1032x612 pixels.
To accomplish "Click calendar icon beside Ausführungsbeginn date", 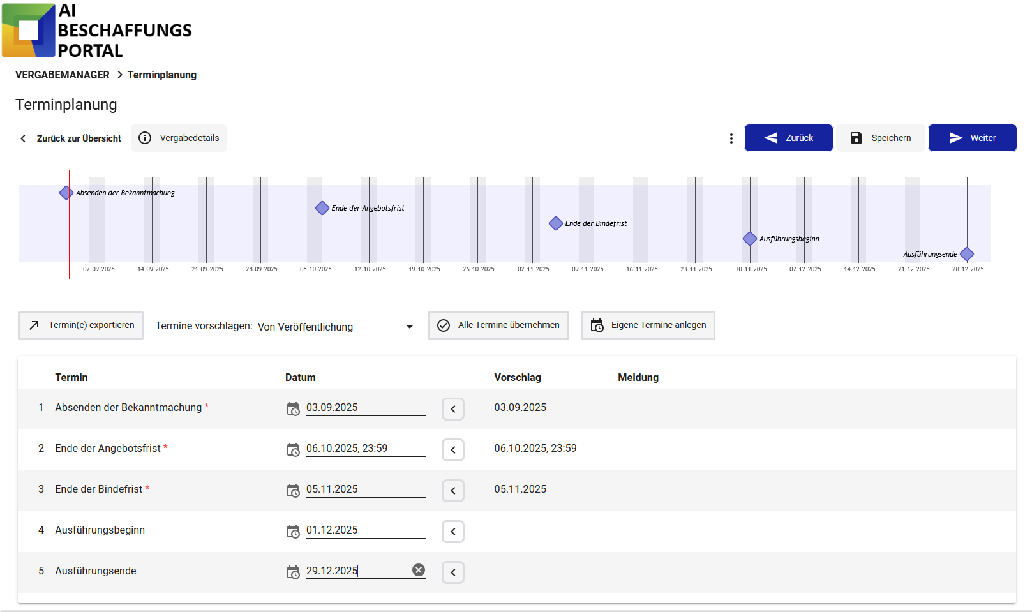I will tap(293, 532).
